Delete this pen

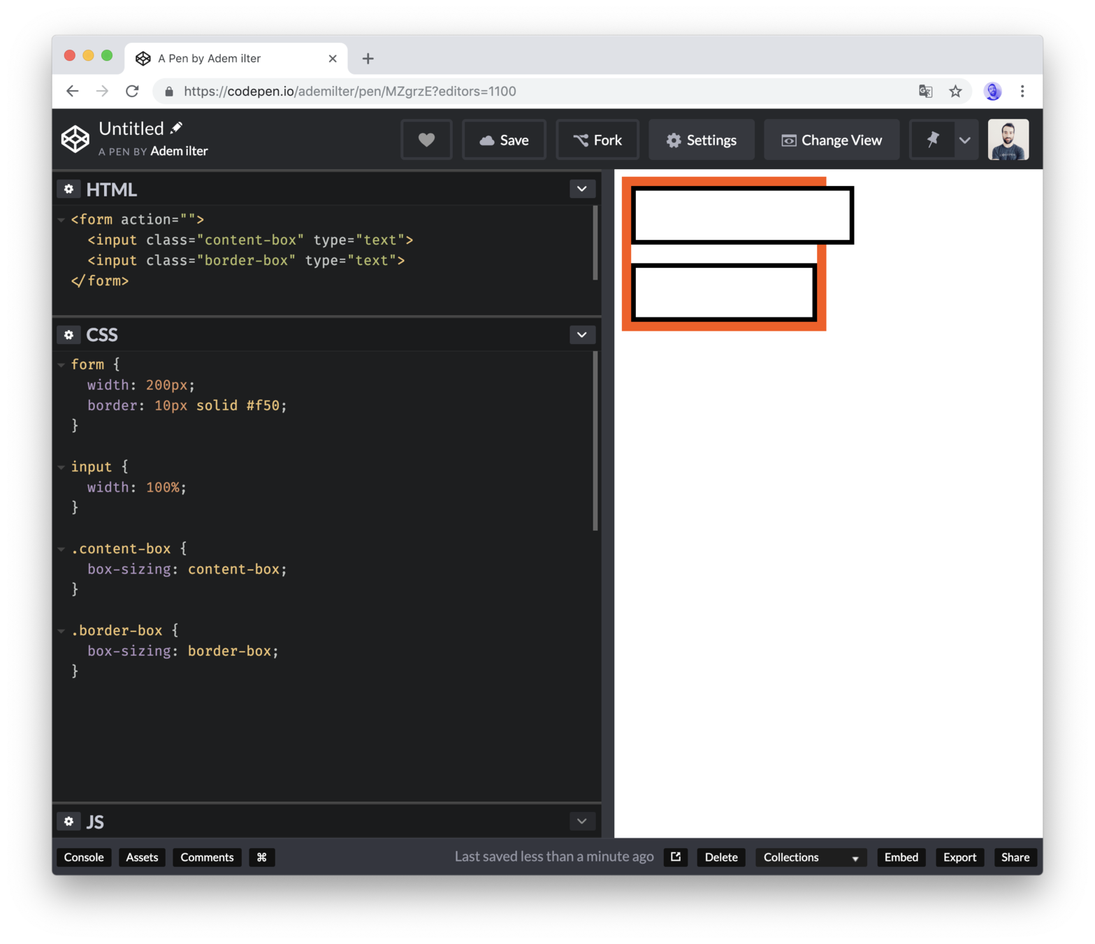(x=721, y=857)
